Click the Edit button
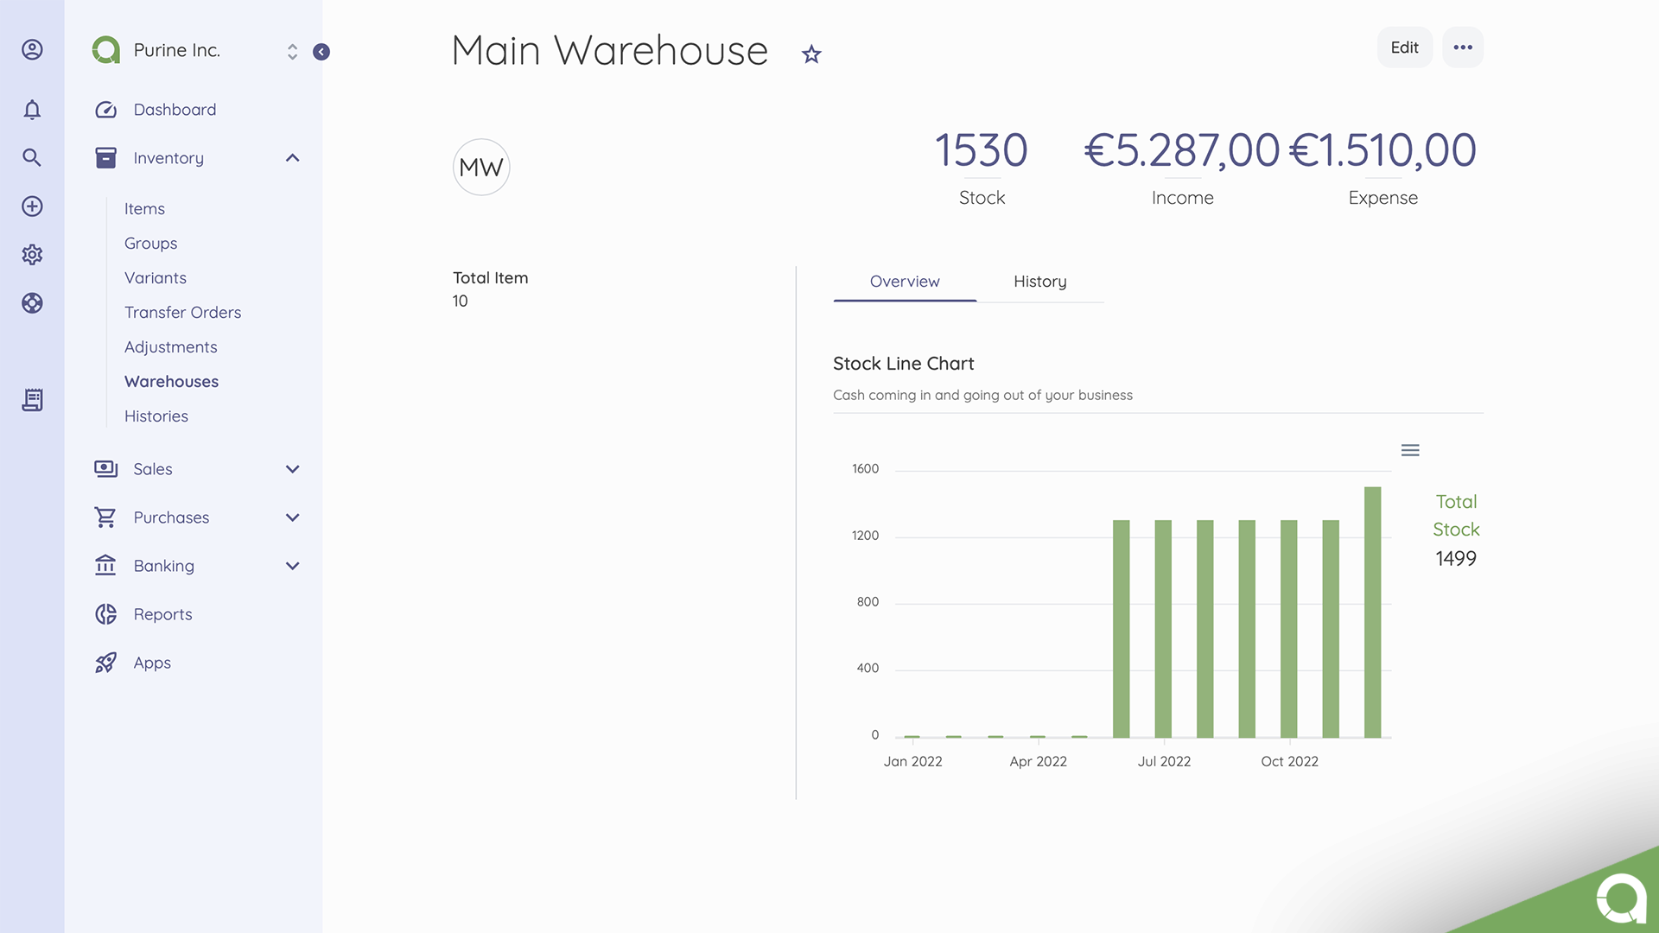Viewport: 1659px width, 933px height. point(1404,48)
